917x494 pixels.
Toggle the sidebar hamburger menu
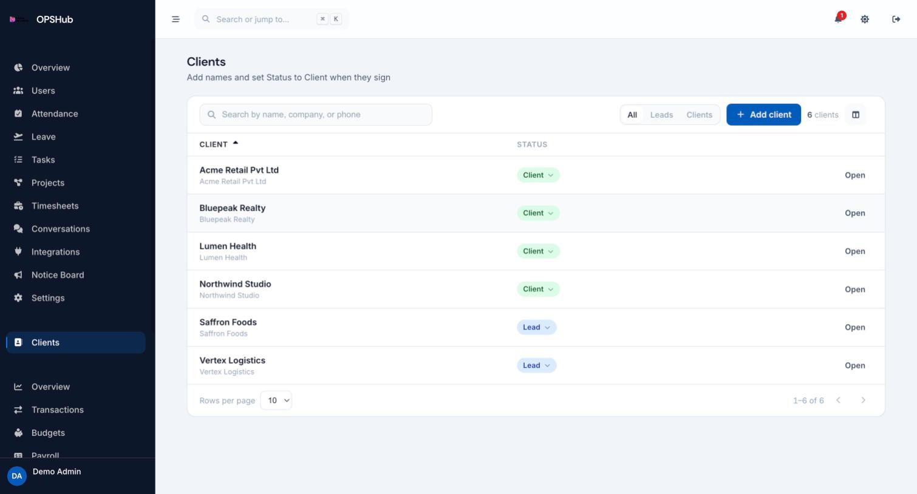pos(176,19)
